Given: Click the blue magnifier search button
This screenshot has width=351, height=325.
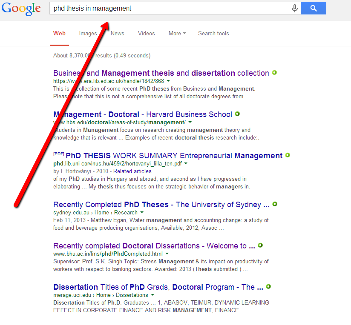Looking at the screenshot, I should (x=314, y=8).
